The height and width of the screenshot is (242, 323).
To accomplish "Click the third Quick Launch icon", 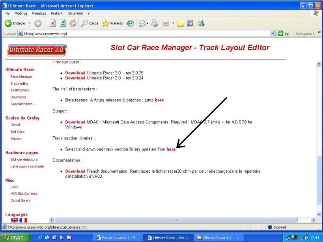I will (54, 238).
